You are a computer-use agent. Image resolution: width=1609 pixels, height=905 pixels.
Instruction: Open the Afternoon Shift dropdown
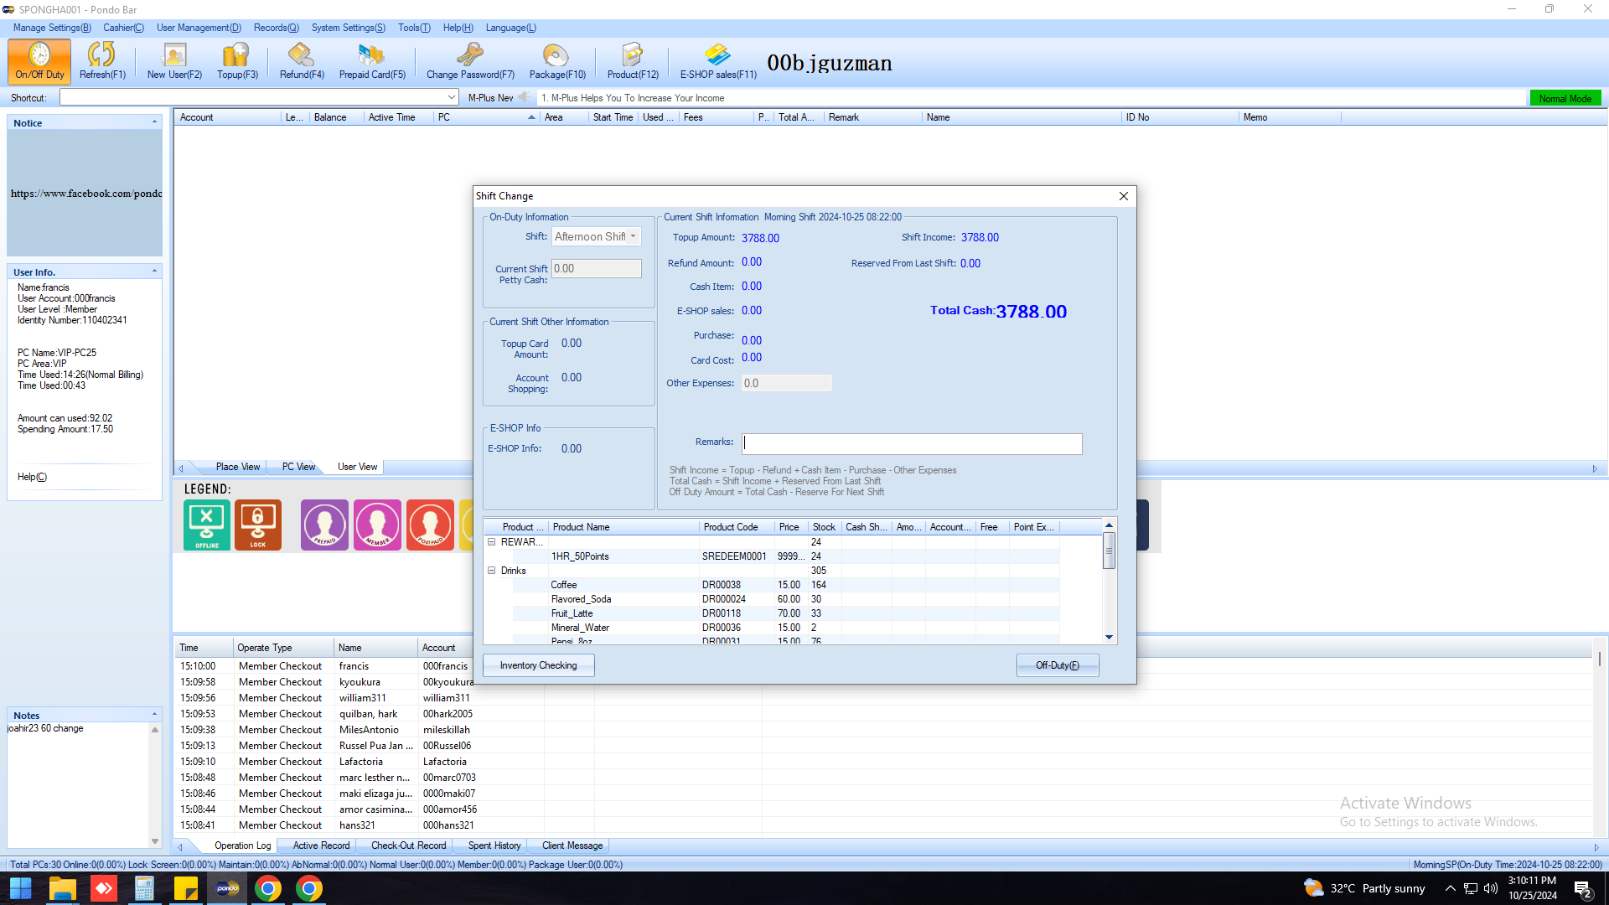pos(634,237)
